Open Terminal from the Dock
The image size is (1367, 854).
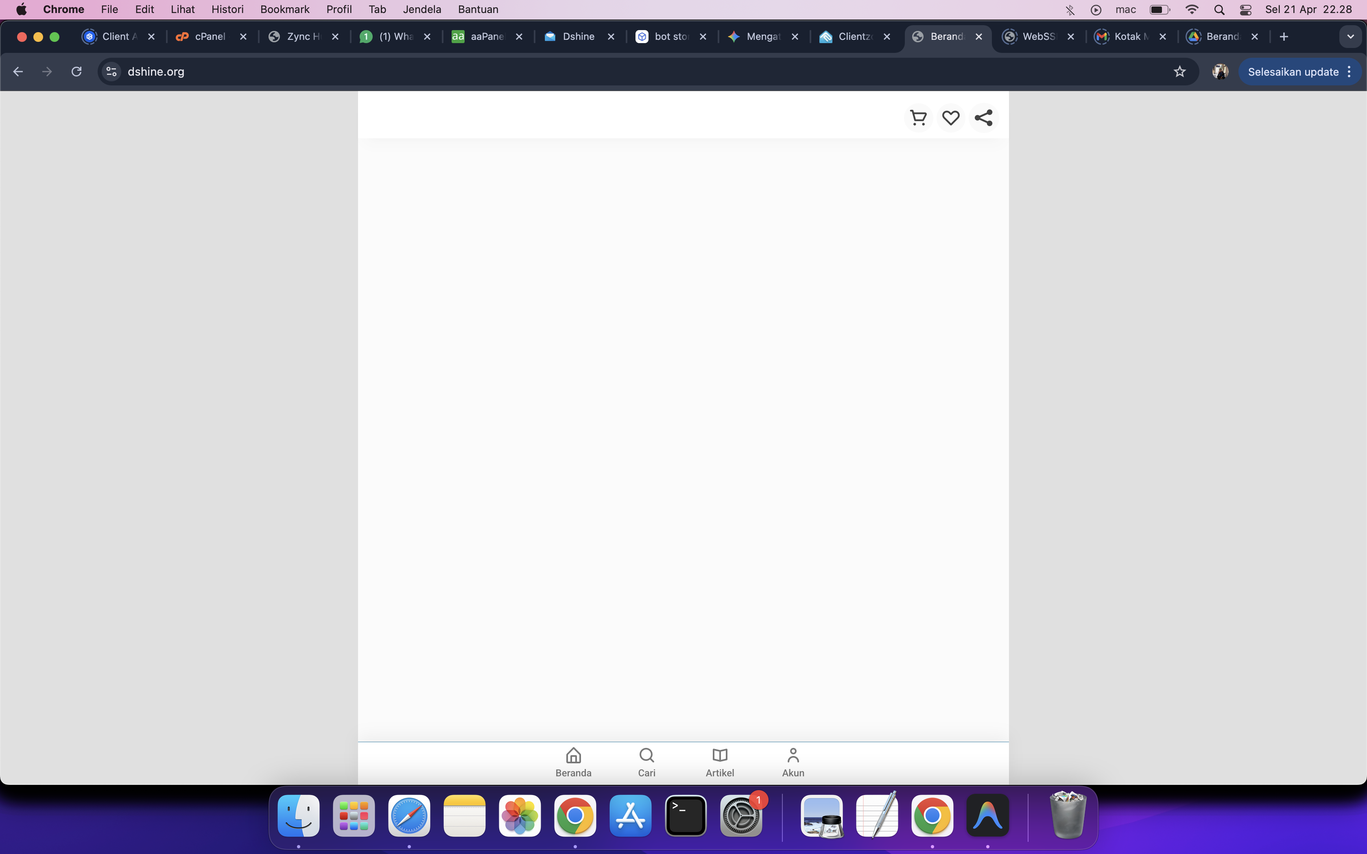coord(685,816)
